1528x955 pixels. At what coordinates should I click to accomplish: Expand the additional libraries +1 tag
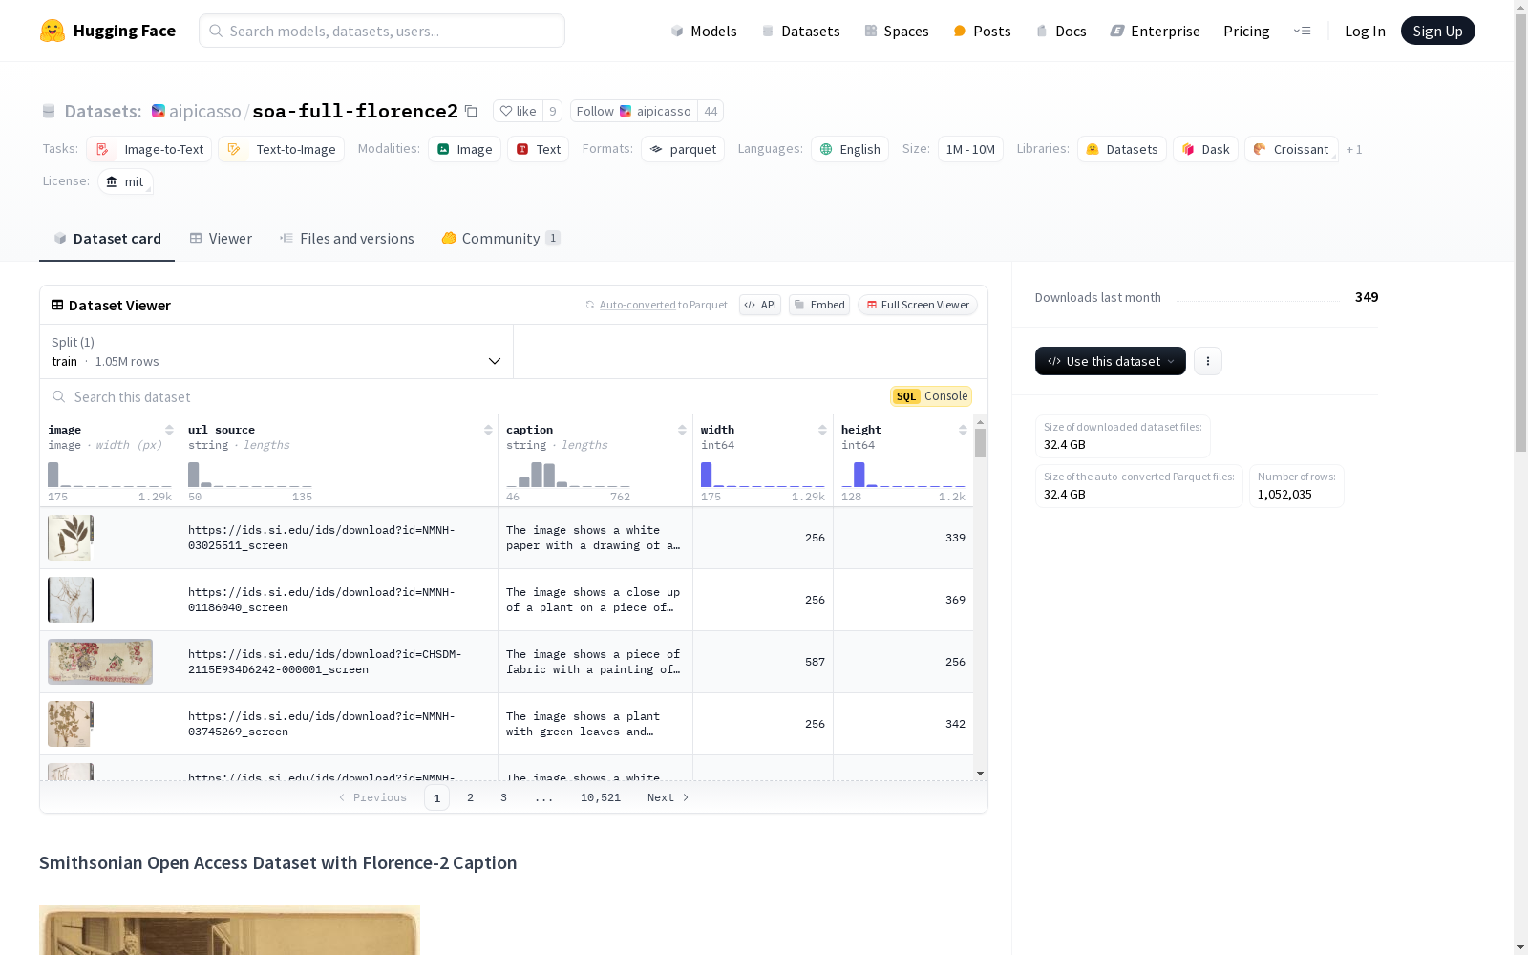tap(1354, 149)
